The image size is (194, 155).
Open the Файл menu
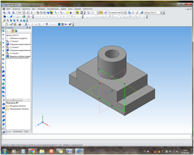8,9
